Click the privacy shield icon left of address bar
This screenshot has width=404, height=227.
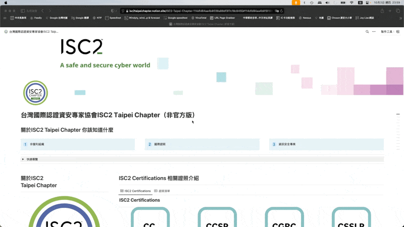(x=113, y=11)
